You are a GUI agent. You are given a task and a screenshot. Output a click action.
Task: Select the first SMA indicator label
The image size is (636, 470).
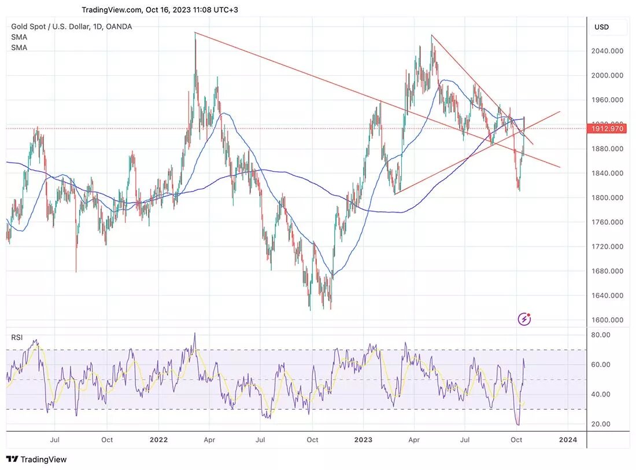19,37
